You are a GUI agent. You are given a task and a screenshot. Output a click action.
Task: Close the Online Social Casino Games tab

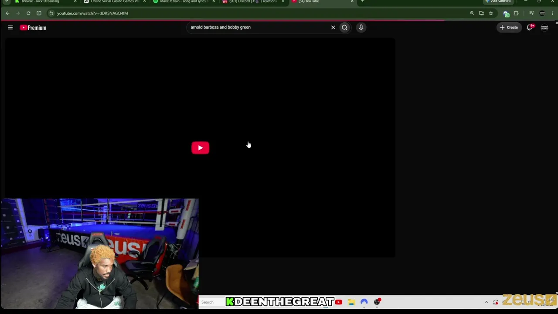click(x=144, y=1)
